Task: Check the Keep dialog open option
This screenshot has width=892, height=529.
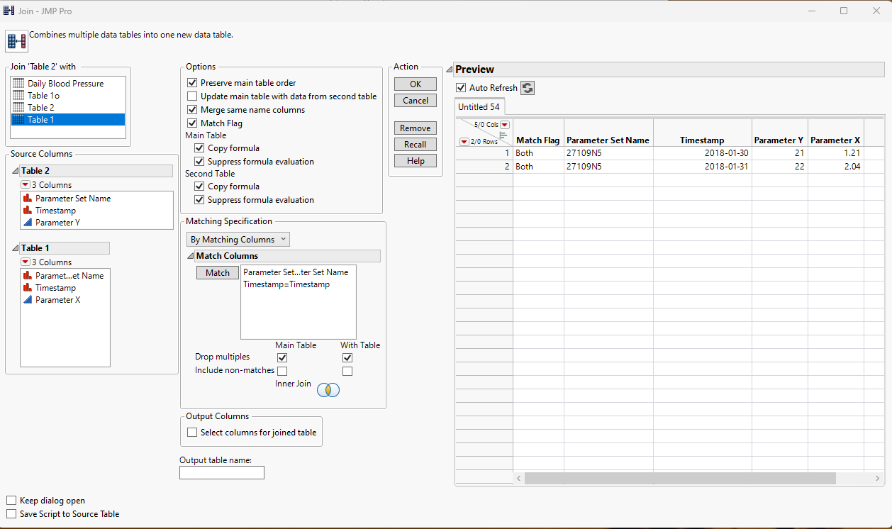Action: coord(11,500)
